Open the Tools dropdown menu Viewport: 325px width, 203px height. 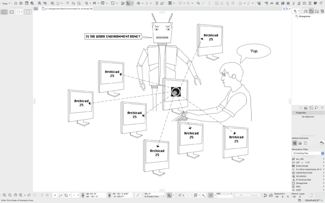6,3
